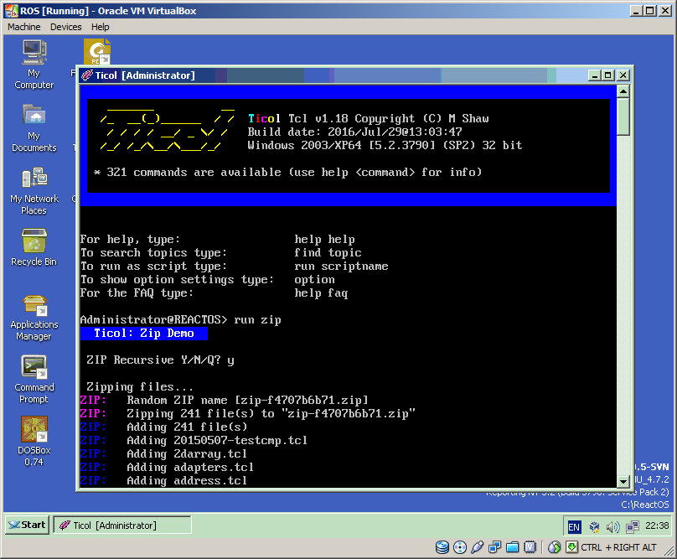Click the Ticol Tcl v1.18 copyright line
Image resolution: width=677 pixels, height=559 pixels.
click(369, 118)
